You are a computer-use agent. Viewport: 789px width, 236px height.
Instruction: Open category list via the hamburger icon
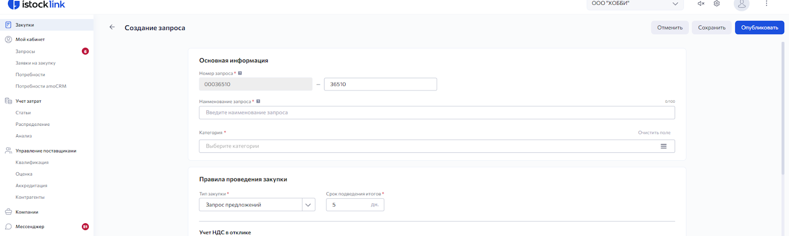(x=663, y=146)
